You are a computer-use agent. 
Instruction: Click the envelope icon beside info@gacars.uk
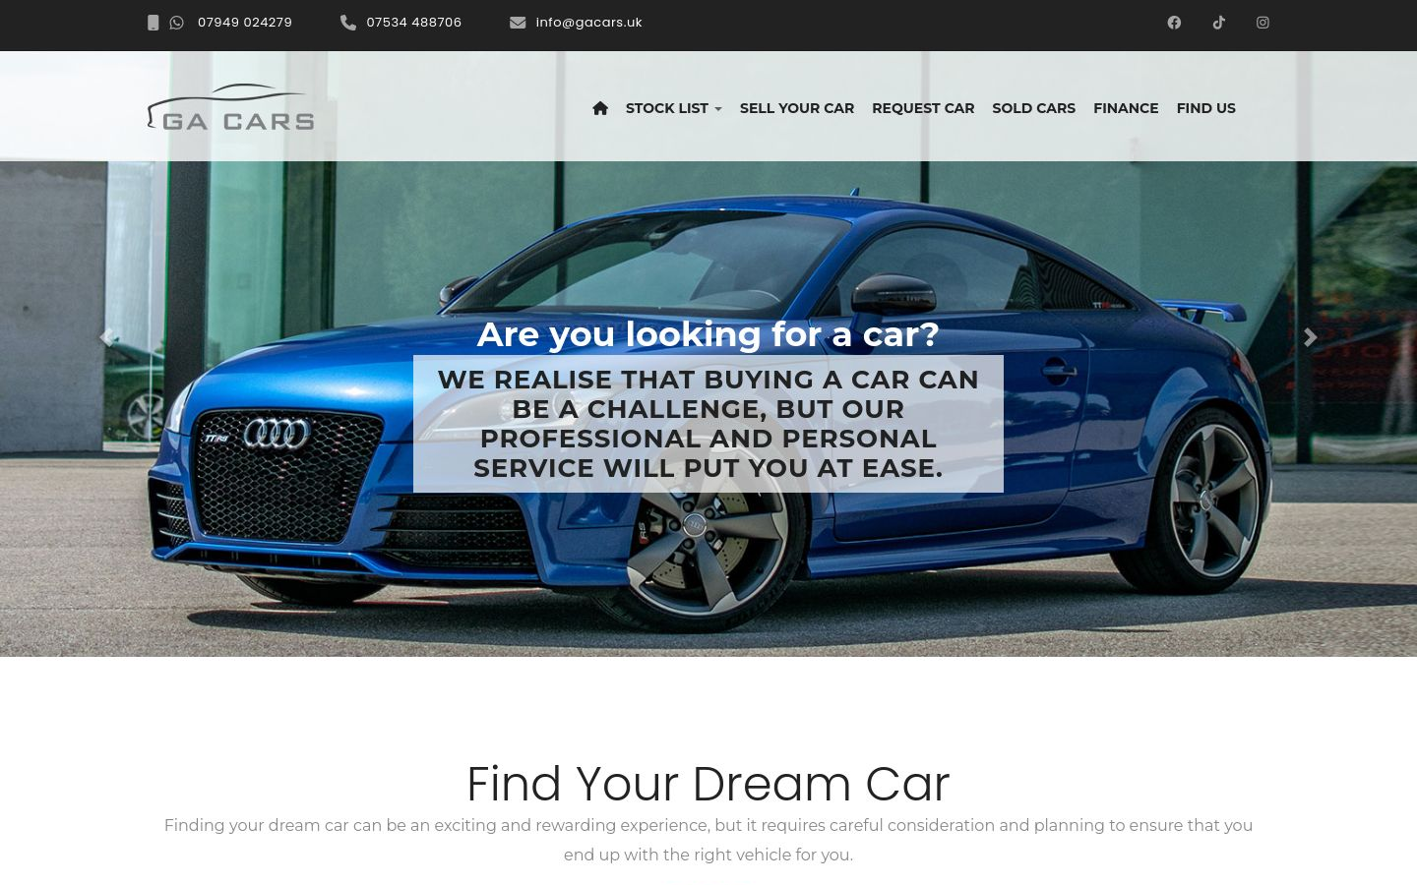tap(518, 23)
